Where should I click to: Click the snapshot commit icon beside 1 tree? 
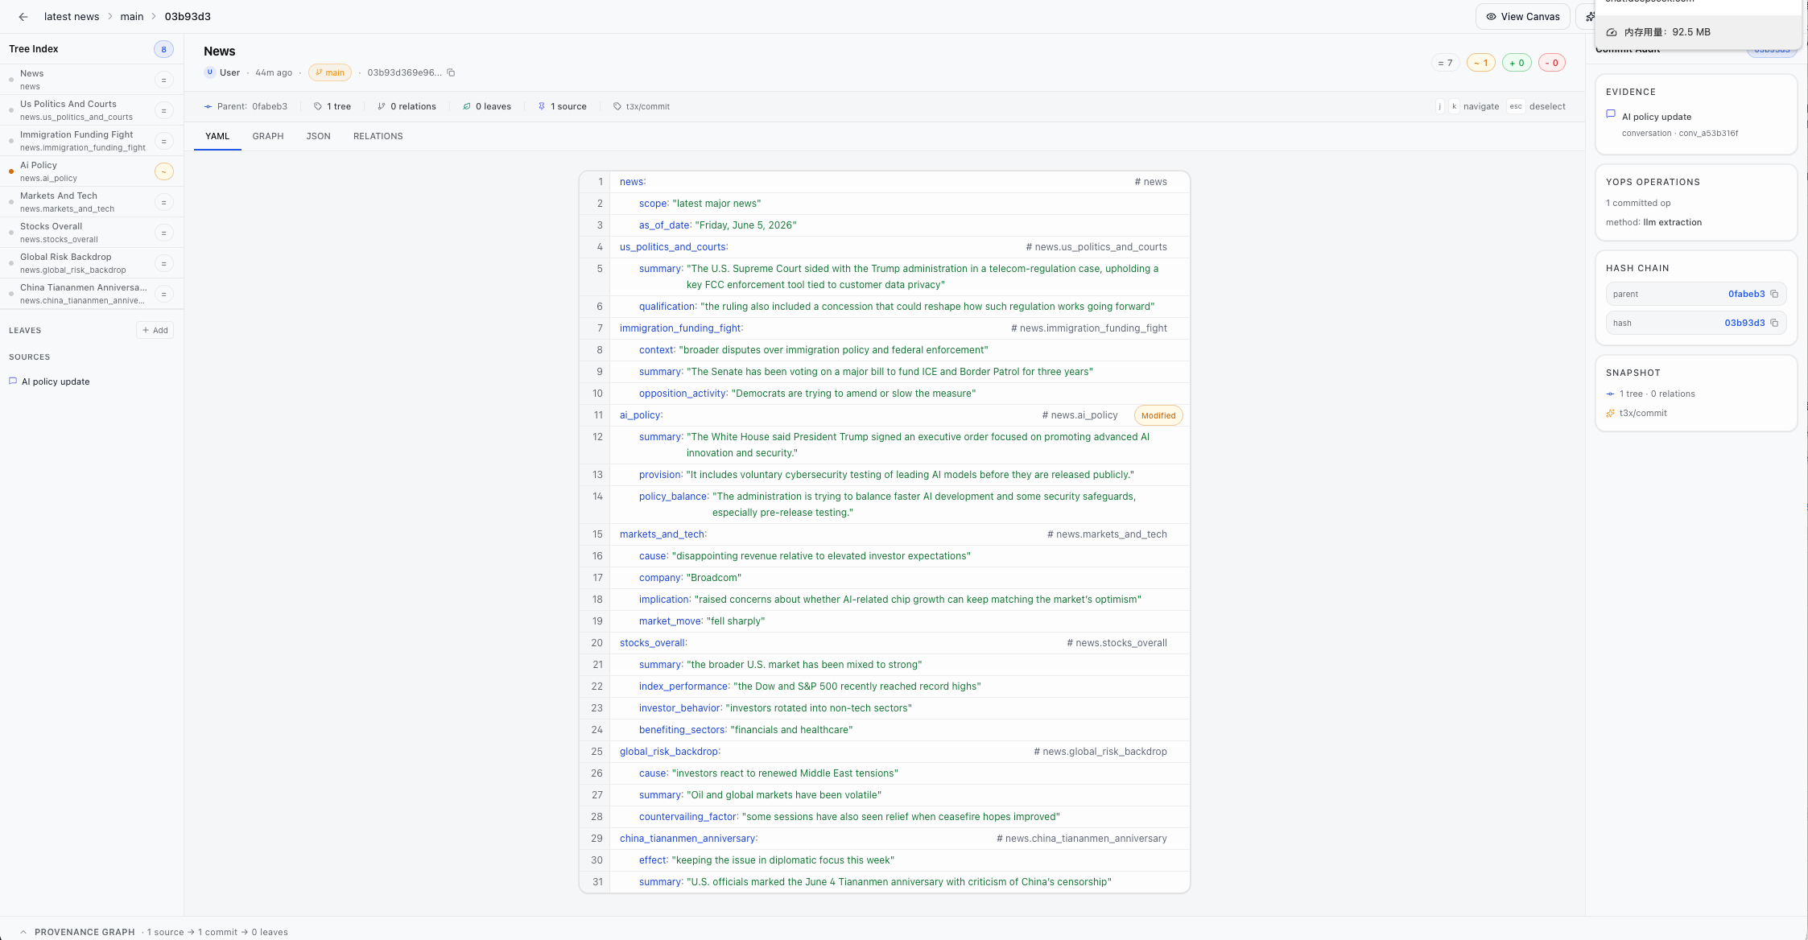point(1611,394)
